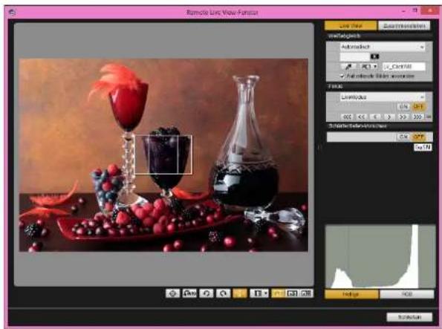Open the focus mode dropdown

pos(383,97)
